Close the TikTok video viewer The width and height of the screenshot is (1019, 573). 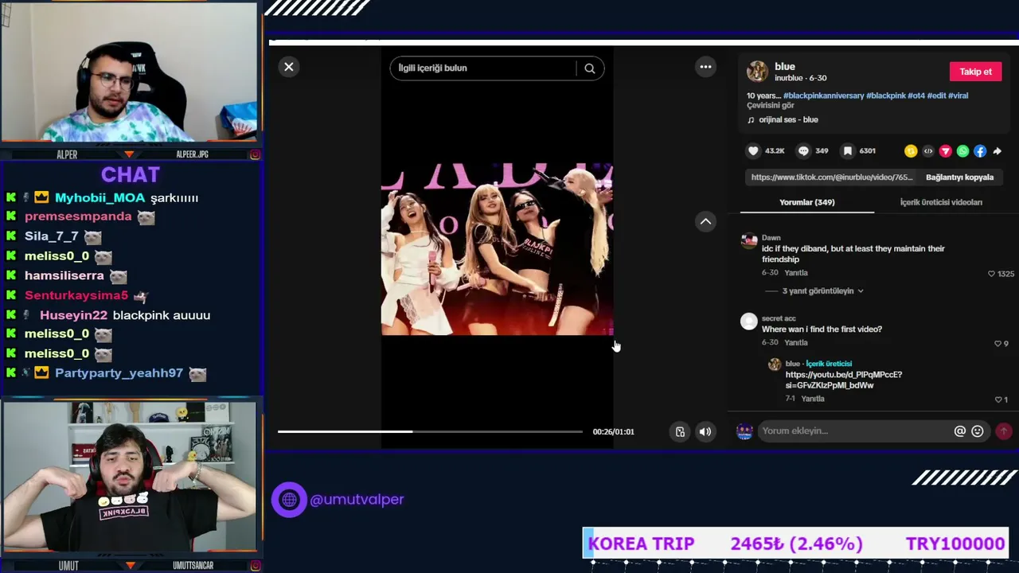click(x=289, y=67)
